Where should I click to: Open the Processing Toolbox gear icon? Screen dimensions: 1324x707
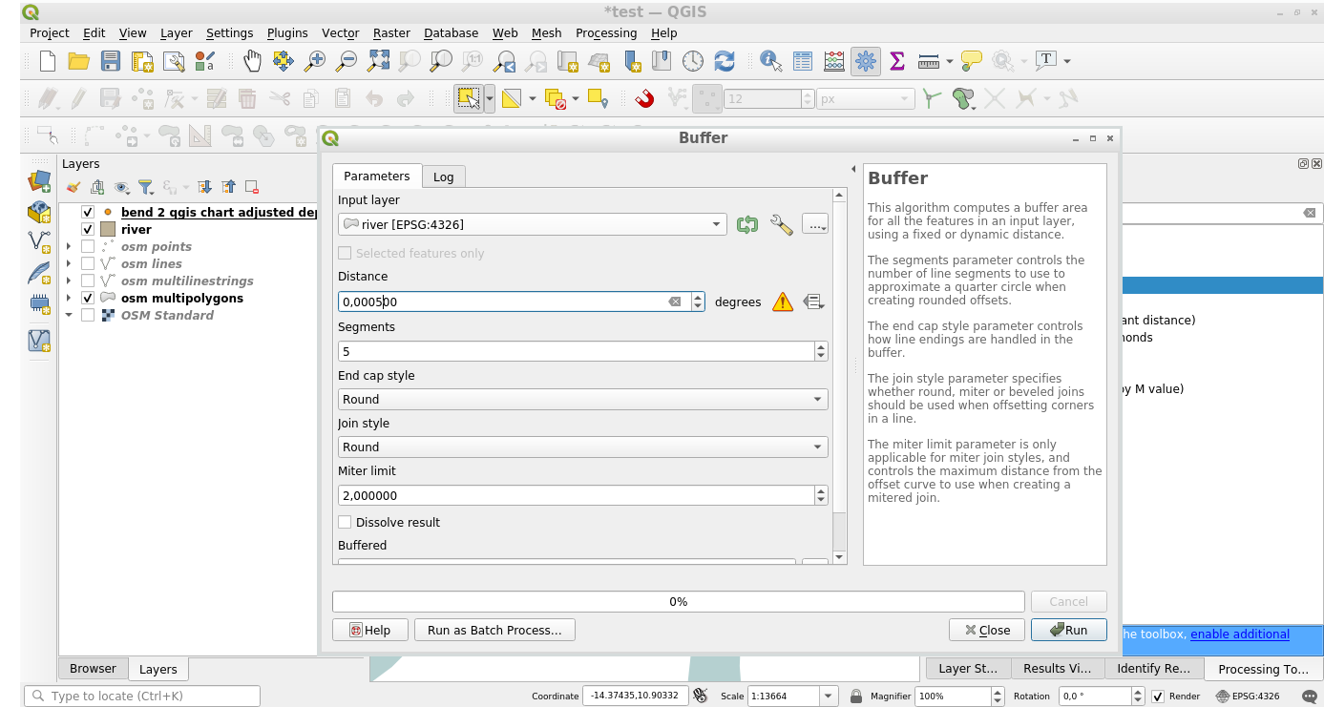click(x=866, y=61)
